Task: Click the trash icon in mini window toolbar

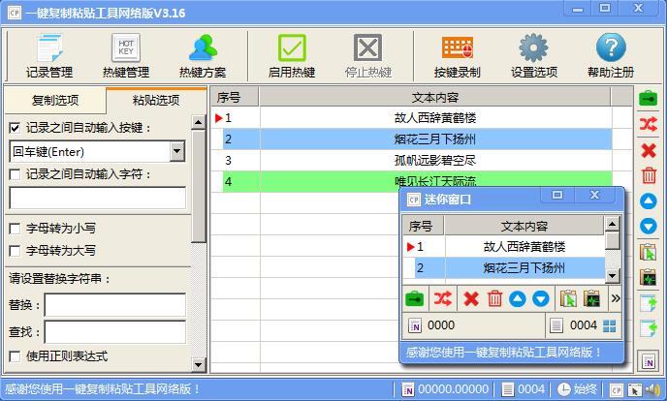Action: [494, 298]
